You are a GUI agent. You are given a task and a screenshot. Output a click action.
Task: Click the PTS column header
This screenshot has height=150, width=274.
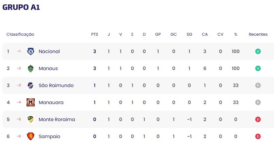[x=95, y=34]
